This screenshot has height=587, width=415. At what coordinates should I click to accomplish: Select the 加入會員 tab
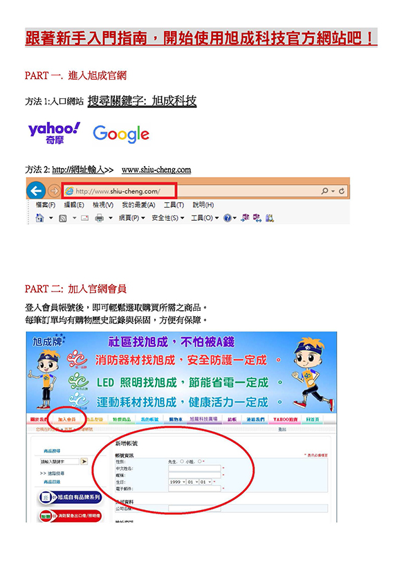pyautogui.click(x=67, y=419)
